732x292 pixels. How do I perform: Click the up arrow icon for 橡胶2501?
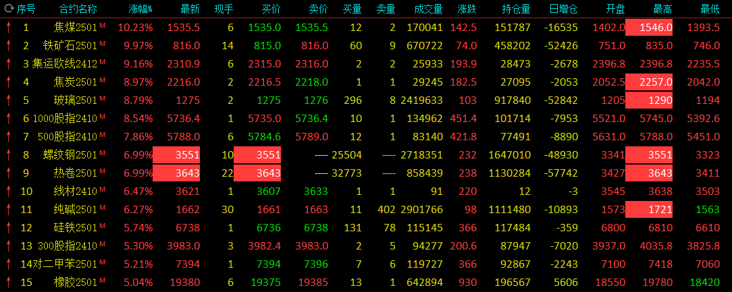[8, 282]
